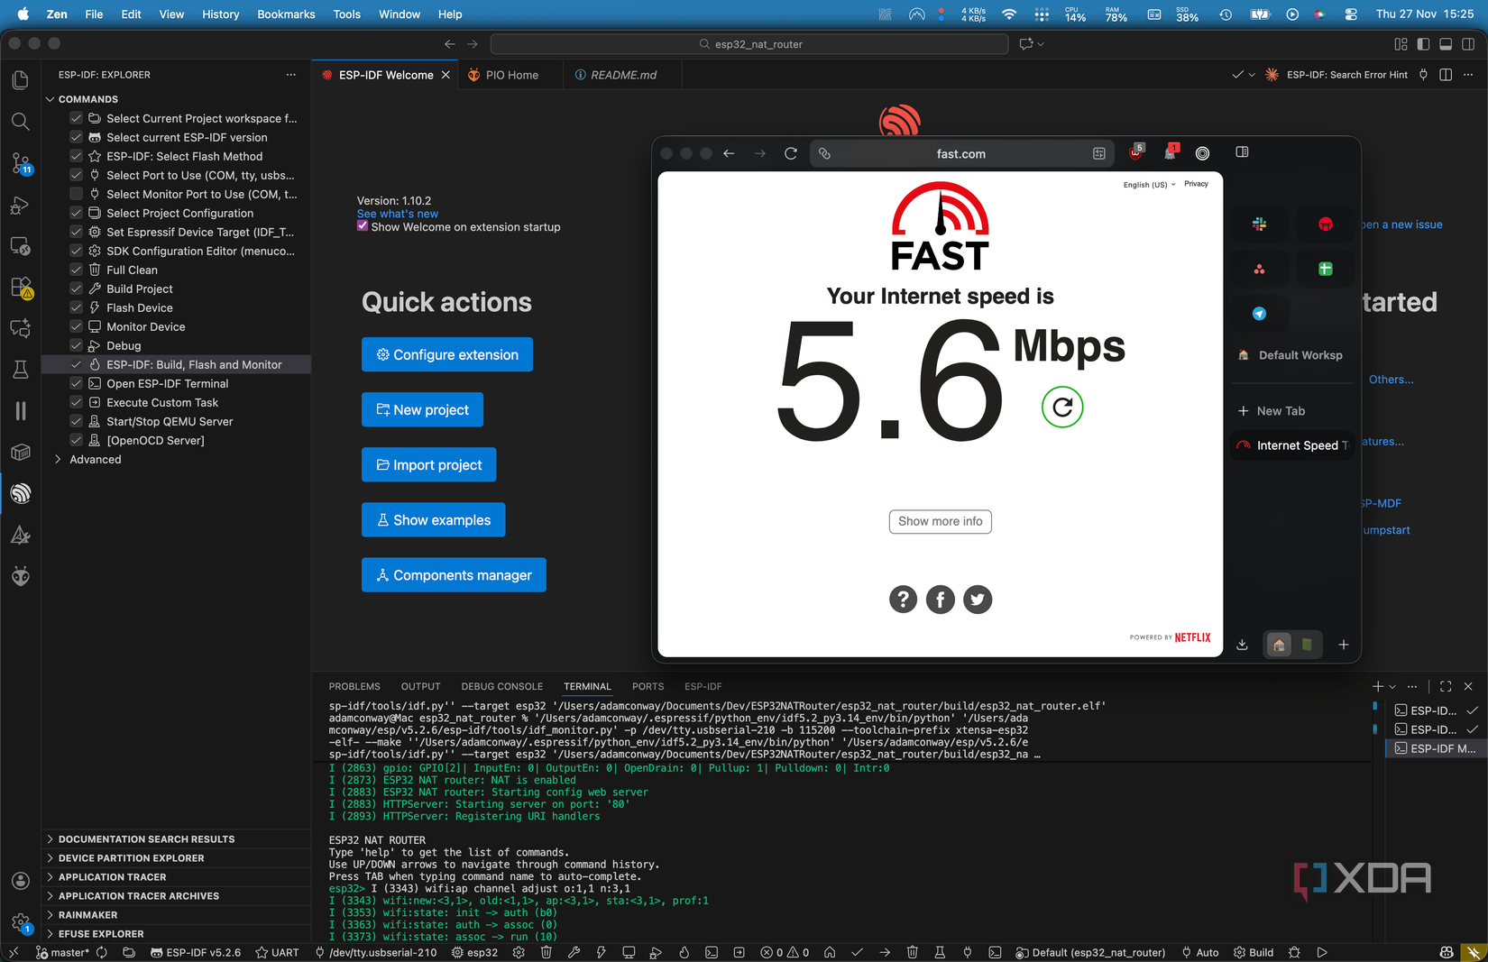Open the Search view in activity bar
1488x962 pixels.
pyautogui.click(x=20, y=122)
